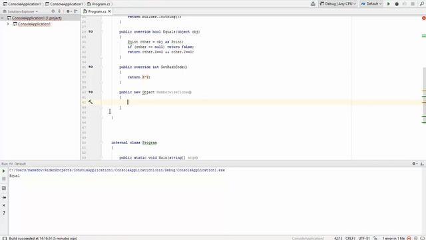Click the inspector hector icon in status bar

[x=415, y=239]
